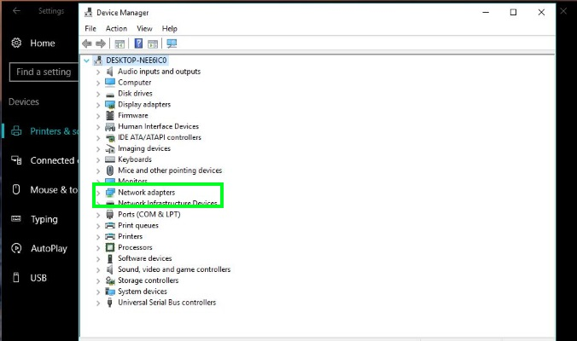
Task: Expand the Storage controllers node
Action: pyautogui.click(x=98, y=281)
